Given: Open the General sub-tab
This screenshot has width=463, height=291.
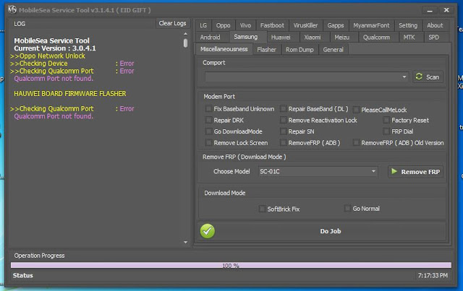Looking at the screenshot, I should (333, 50).
